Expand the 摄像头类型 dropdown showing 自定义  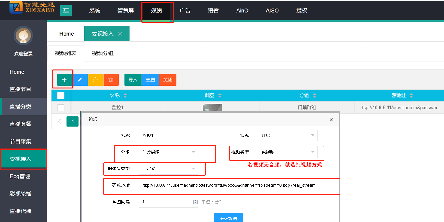coord(168,169)
